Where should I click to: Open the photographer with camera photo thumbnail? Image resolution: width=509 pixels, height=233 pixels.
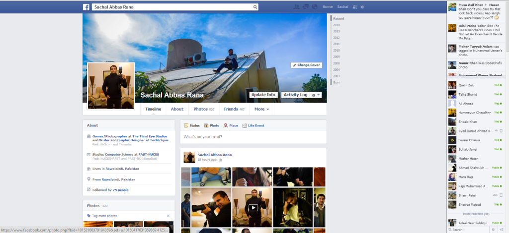point(211,207)
